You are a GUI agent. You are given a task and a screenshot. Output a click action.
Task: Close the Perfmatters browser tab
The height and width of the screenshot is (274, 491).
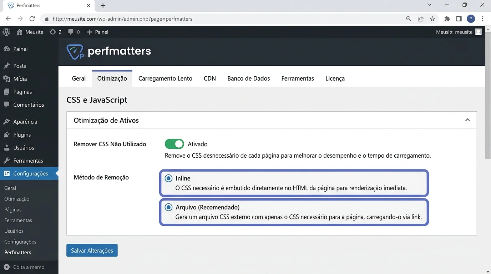coord(89,5)
